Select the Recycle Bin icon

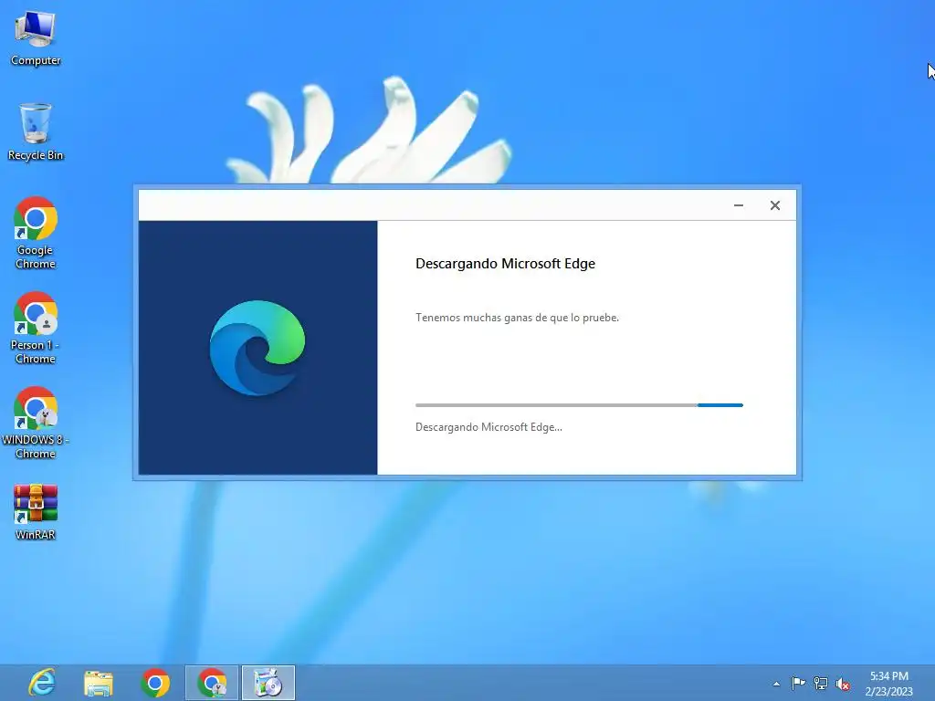[36, 132]
